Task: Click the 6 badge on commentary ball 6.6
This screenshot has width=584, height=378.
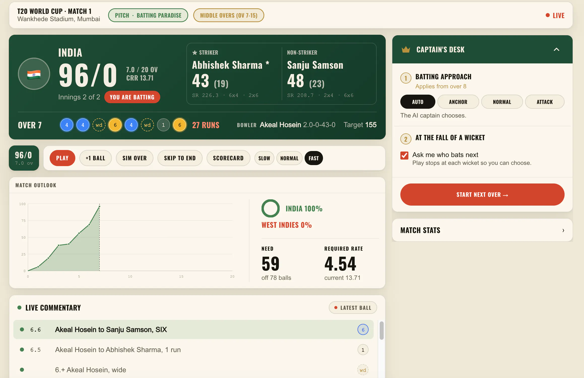Action: click(363, 330)
